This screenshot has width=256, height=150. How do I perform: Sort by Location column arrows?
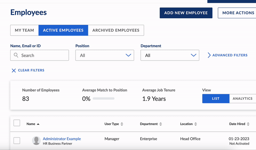click(196, 124)
